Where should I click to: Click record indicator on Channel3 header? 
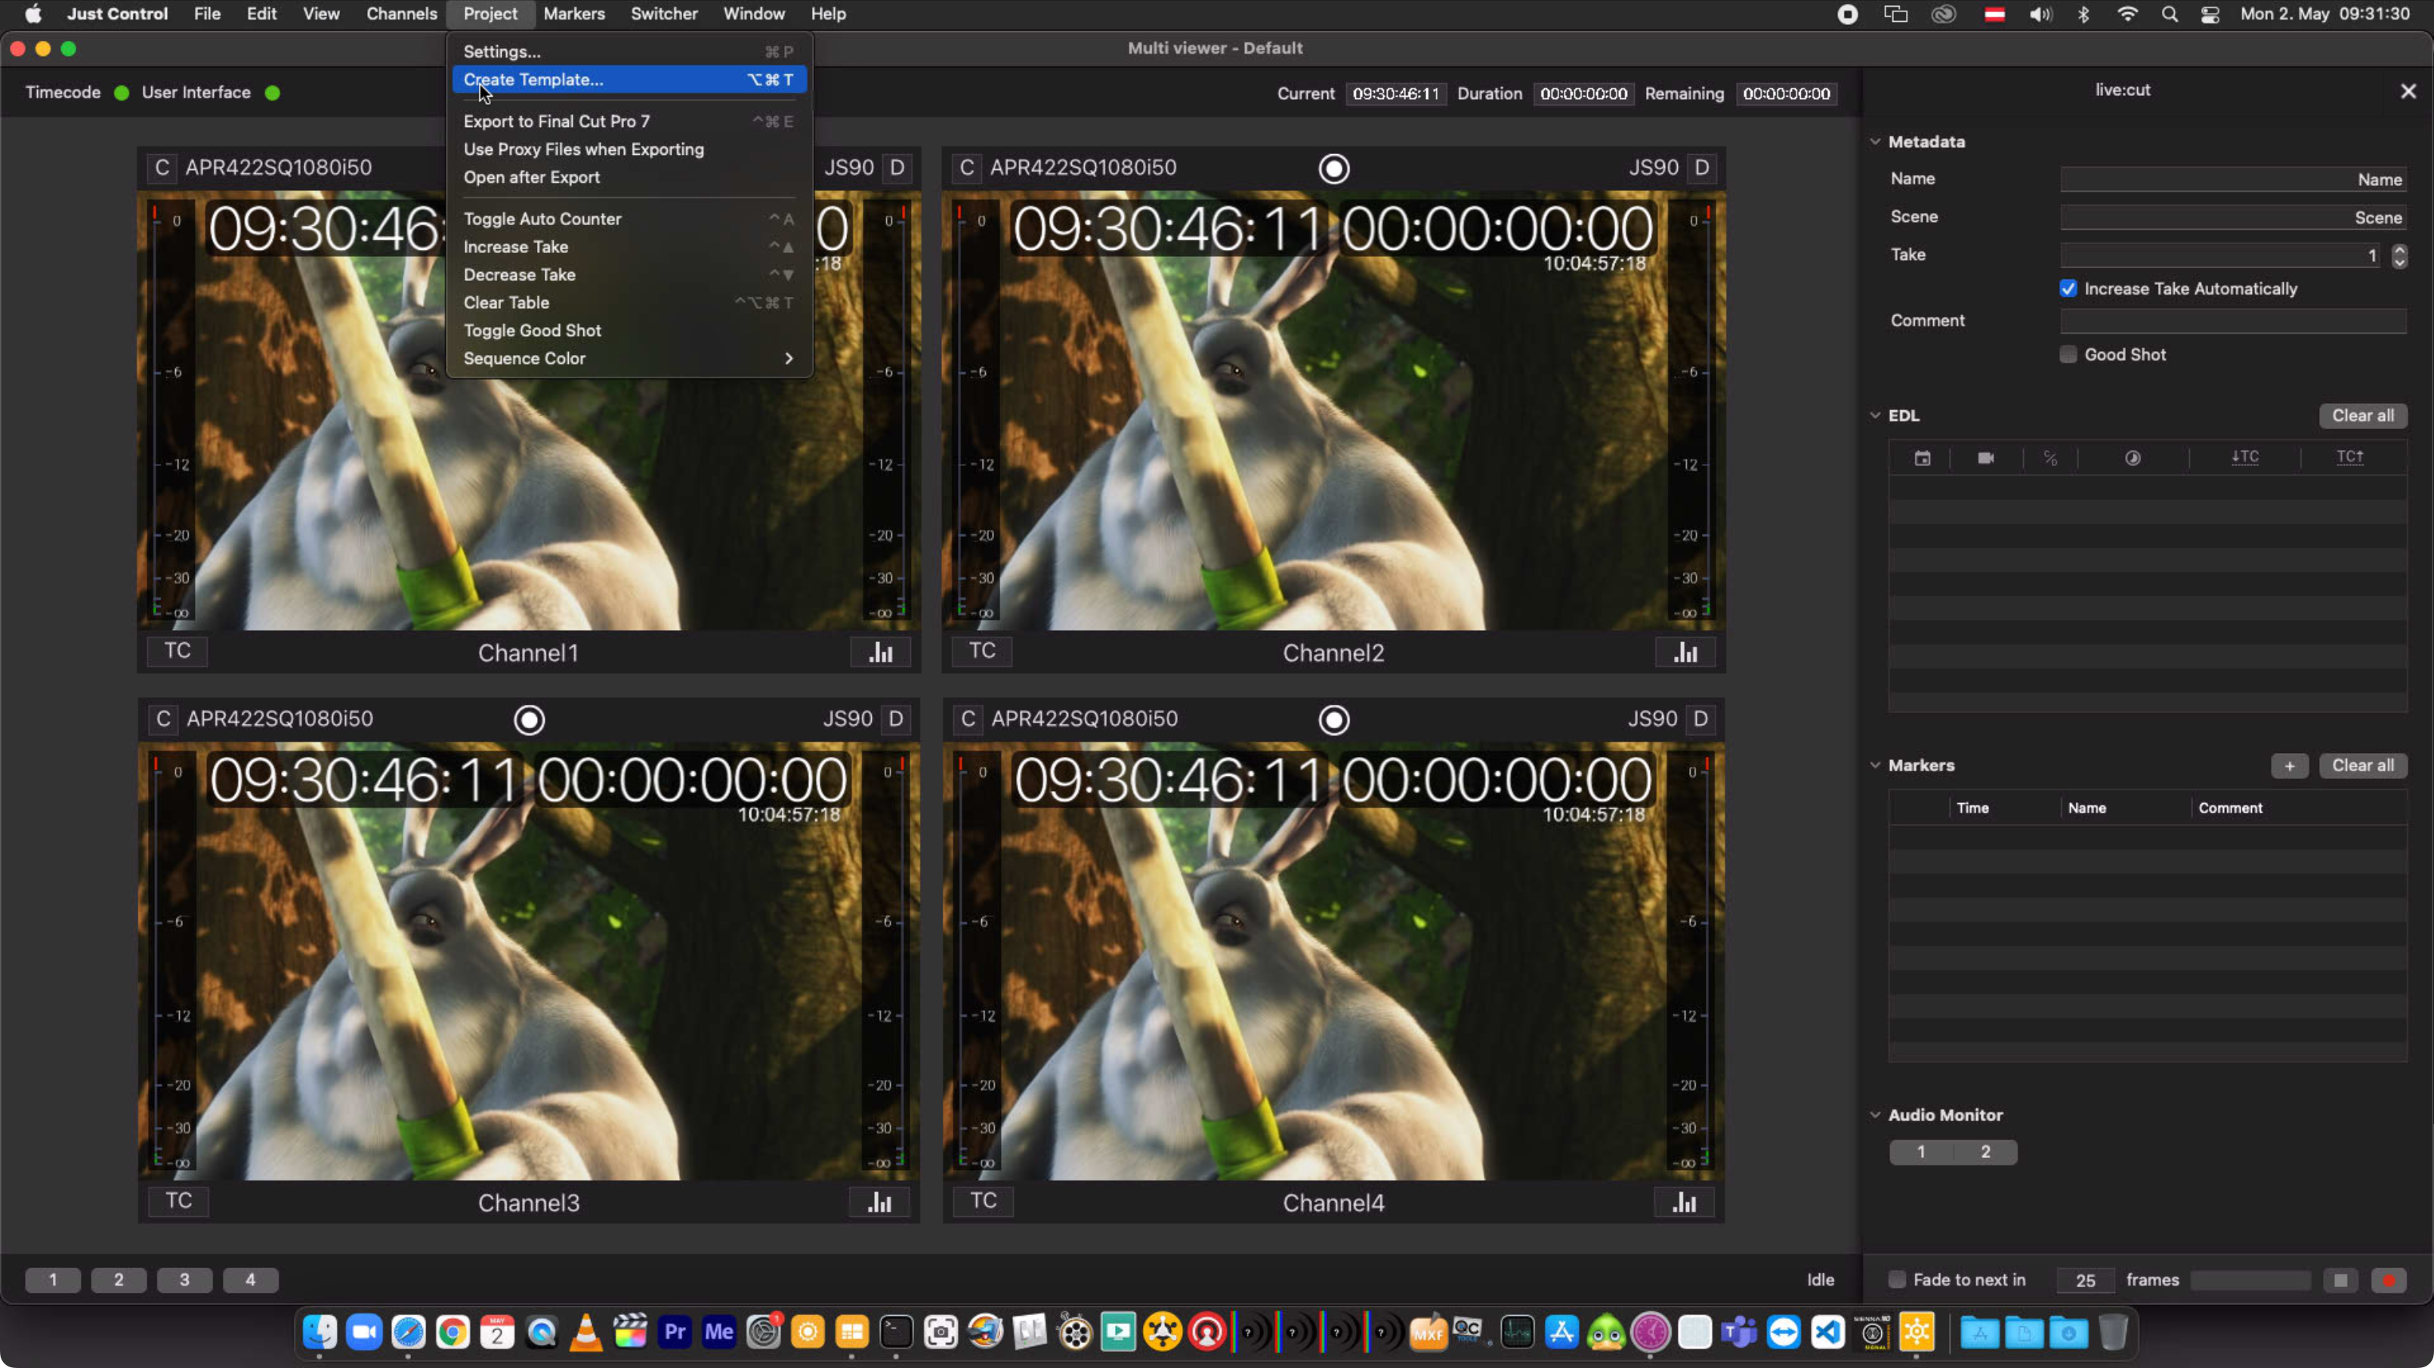click(x=529, y=720)
